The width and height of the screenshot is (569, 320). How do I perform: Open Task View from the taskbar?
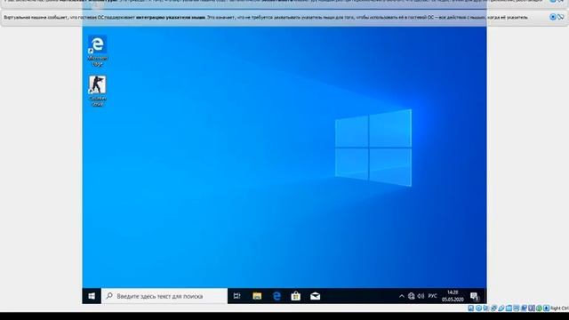click(x=237, y=296)
